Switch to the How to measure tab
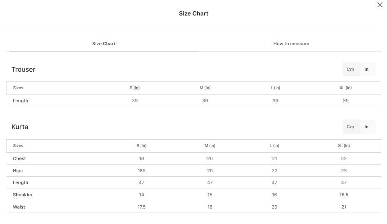This screenshot has width=387, height=224. (291, 44)
